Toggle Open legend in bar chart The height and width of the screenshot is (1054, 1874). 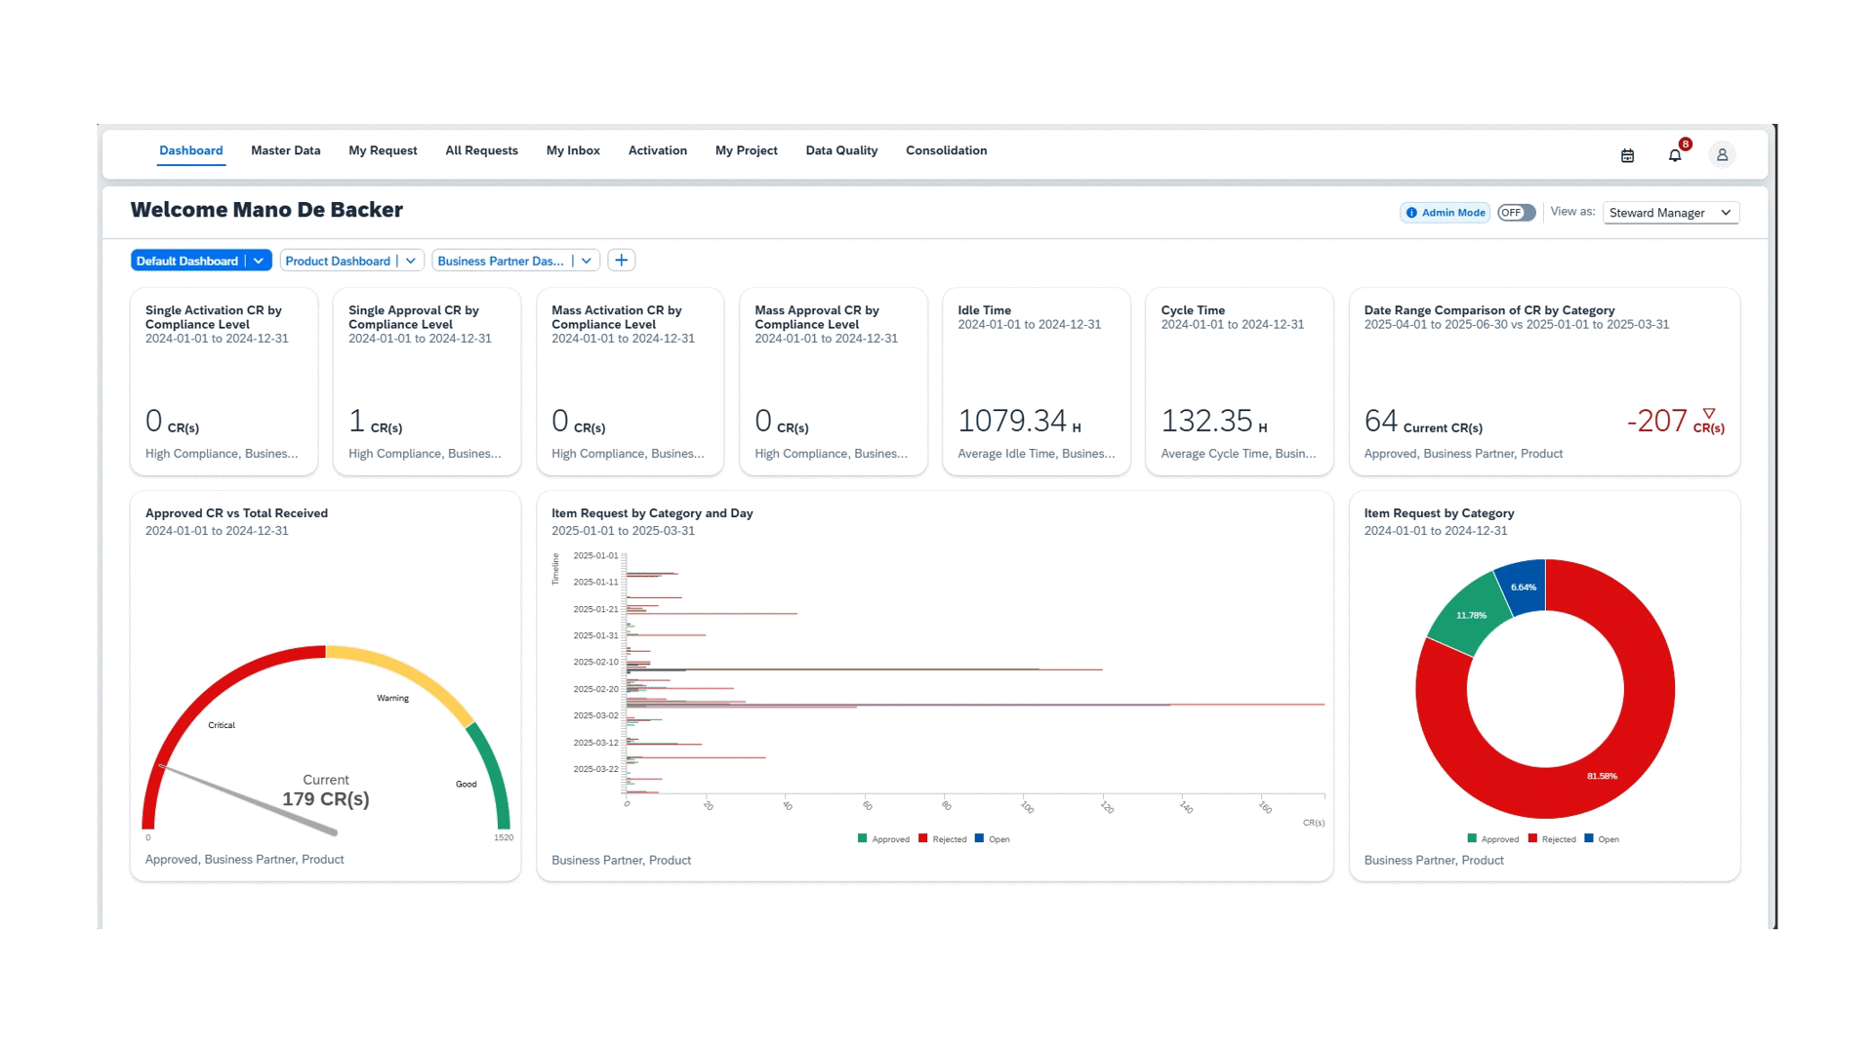(993, 839)
